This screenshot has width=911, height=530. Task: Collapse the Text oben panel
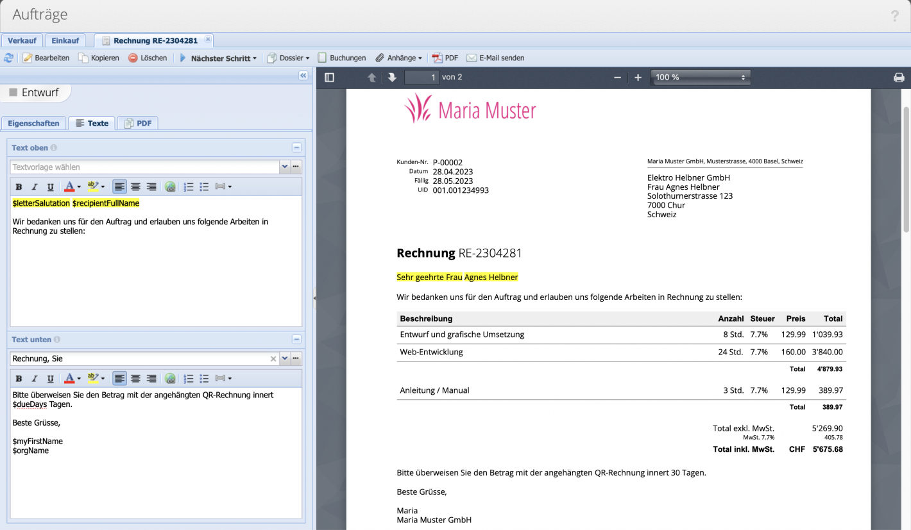(x=296, y=147)
